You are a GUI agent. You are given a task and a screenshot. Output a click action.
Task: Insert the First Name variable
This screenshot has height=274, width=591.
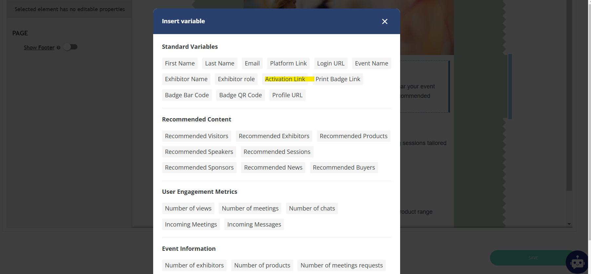pyautogui.click(x=180, y=64)
